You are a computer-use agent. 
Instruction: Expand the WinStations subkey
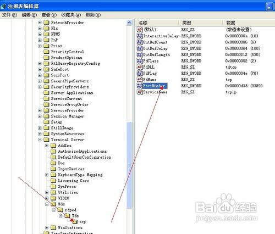[x=47, y=227]
